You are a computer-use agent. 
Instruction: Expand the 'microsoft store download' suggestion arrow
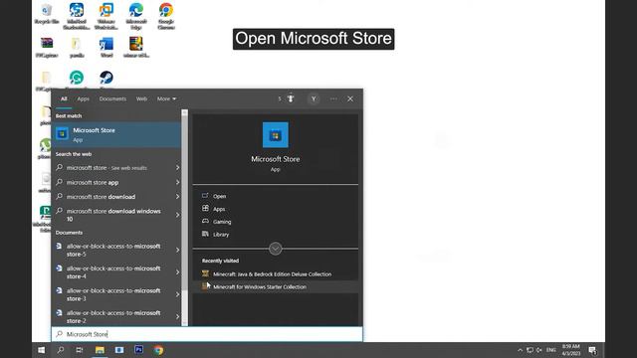click(x=177, y=197)
